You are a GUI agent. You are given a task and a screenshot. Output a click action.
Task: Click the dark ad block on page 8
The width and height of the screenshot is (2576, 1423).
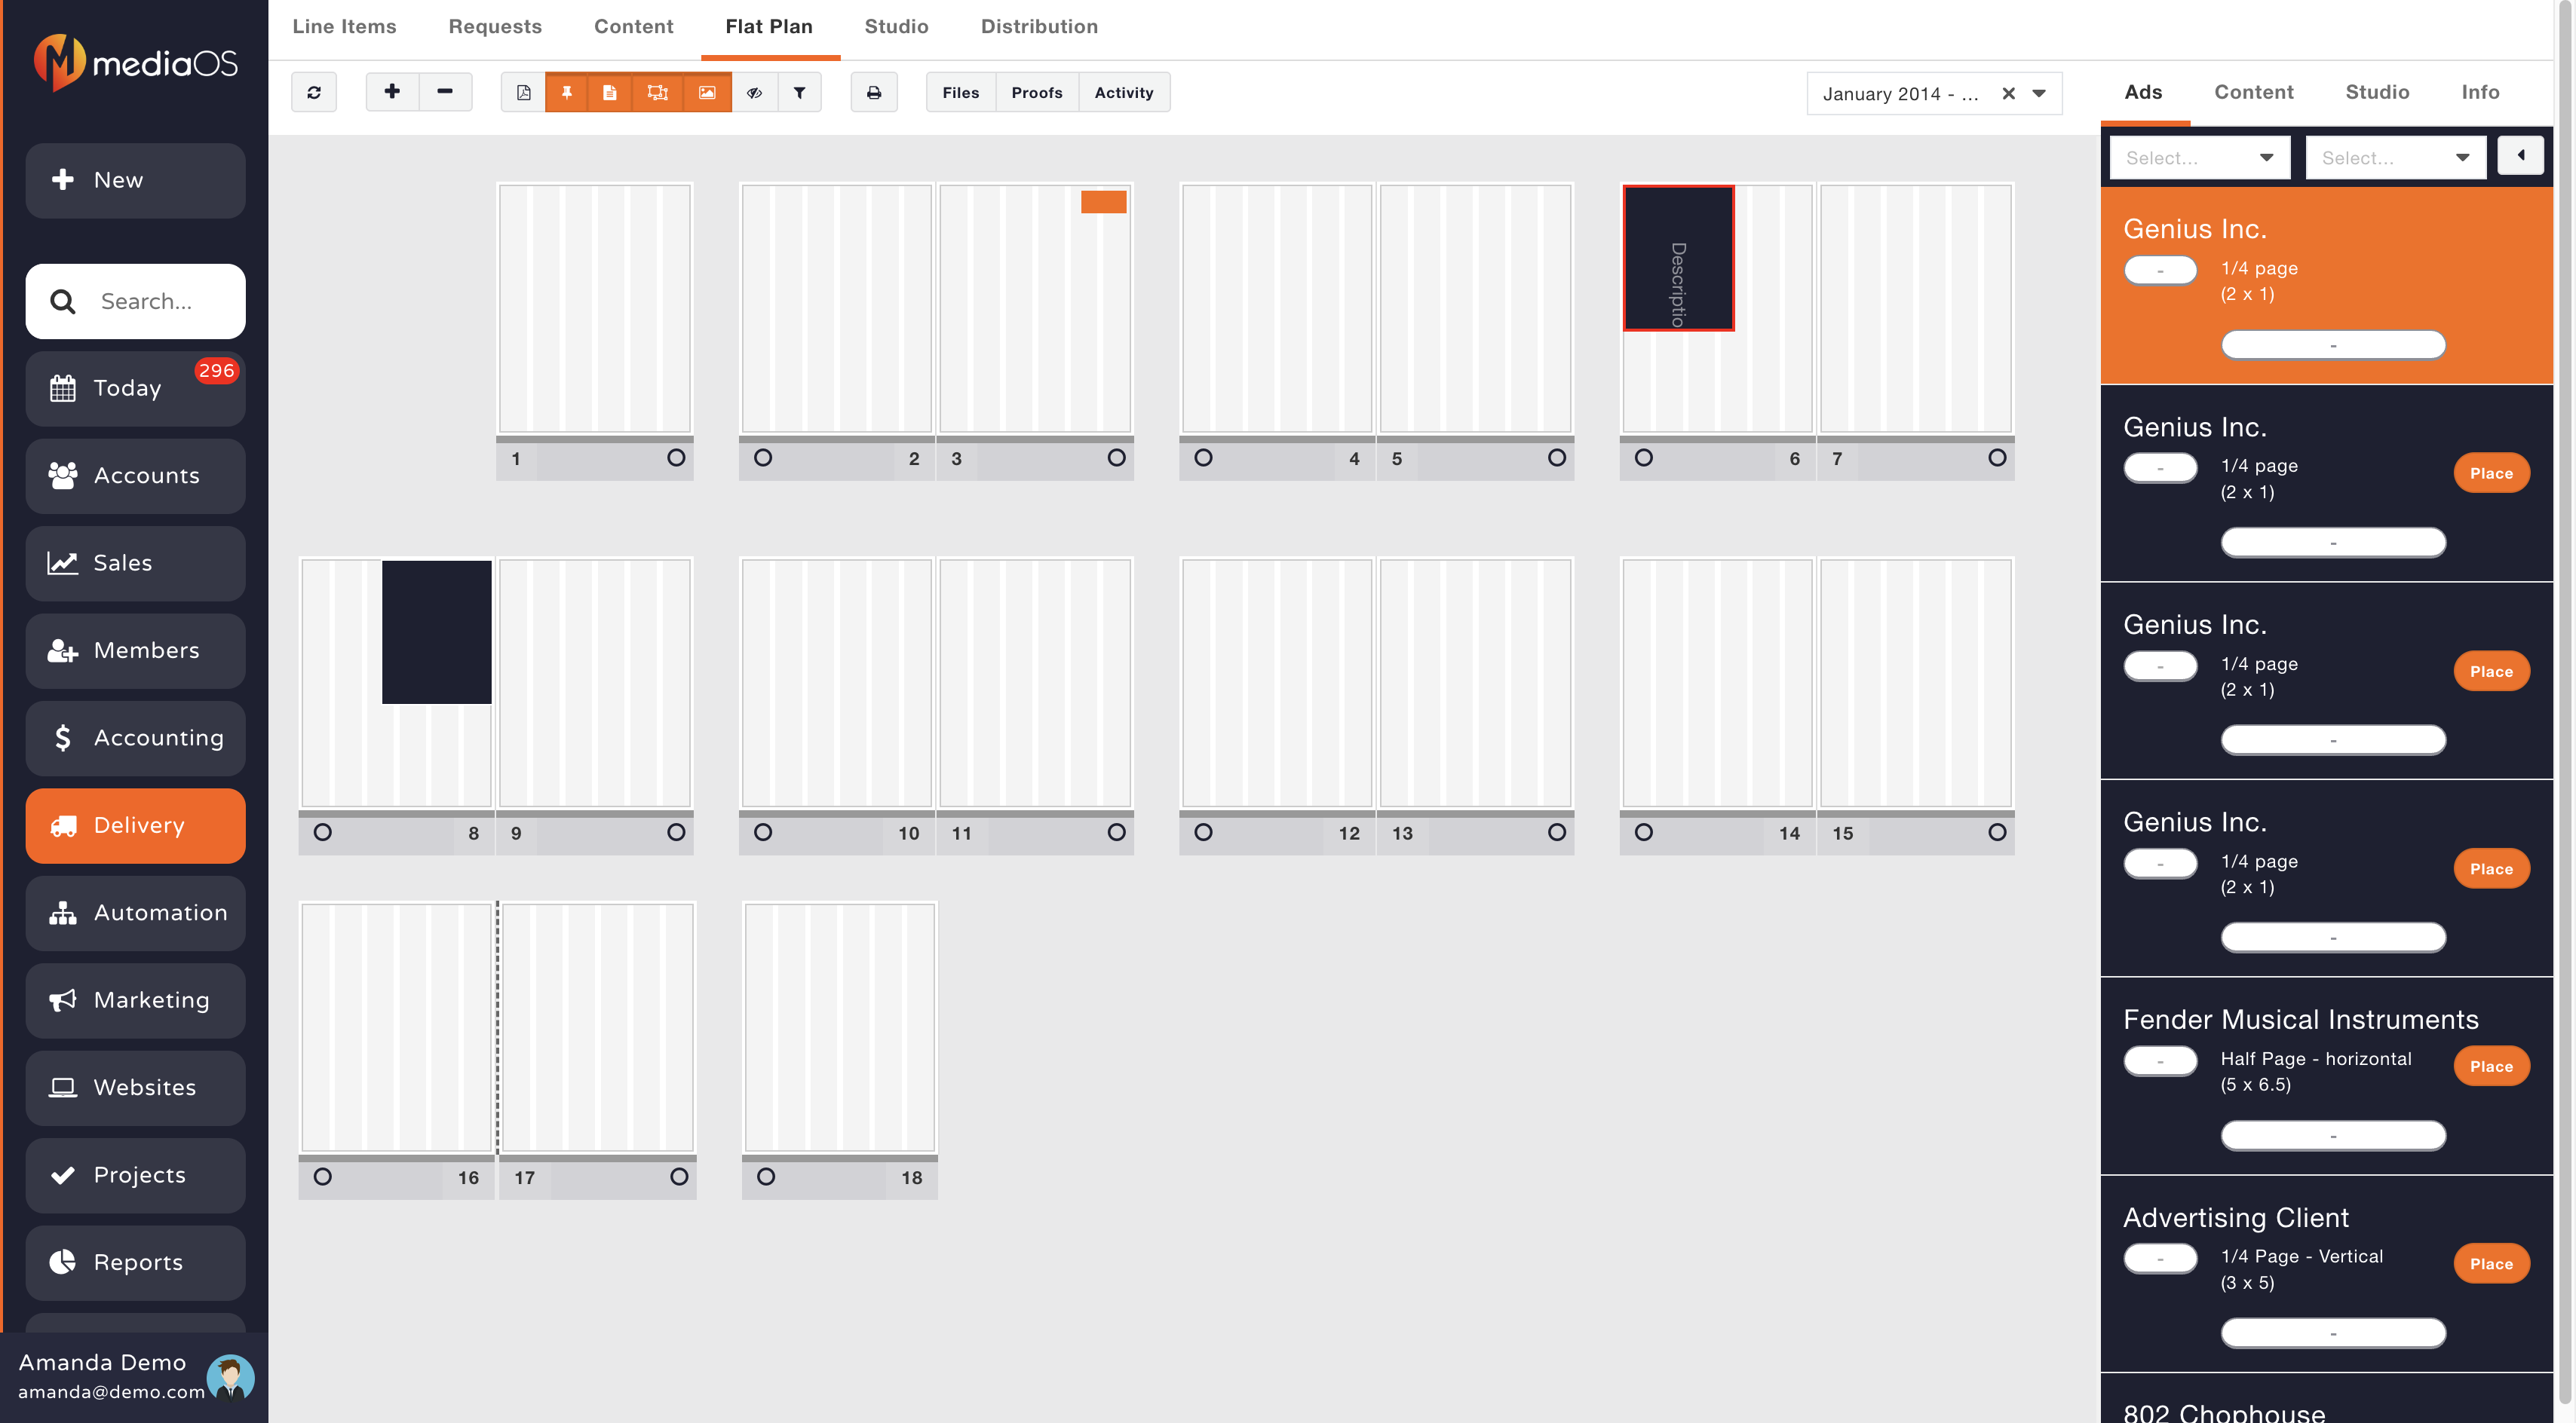coord(437,632)
